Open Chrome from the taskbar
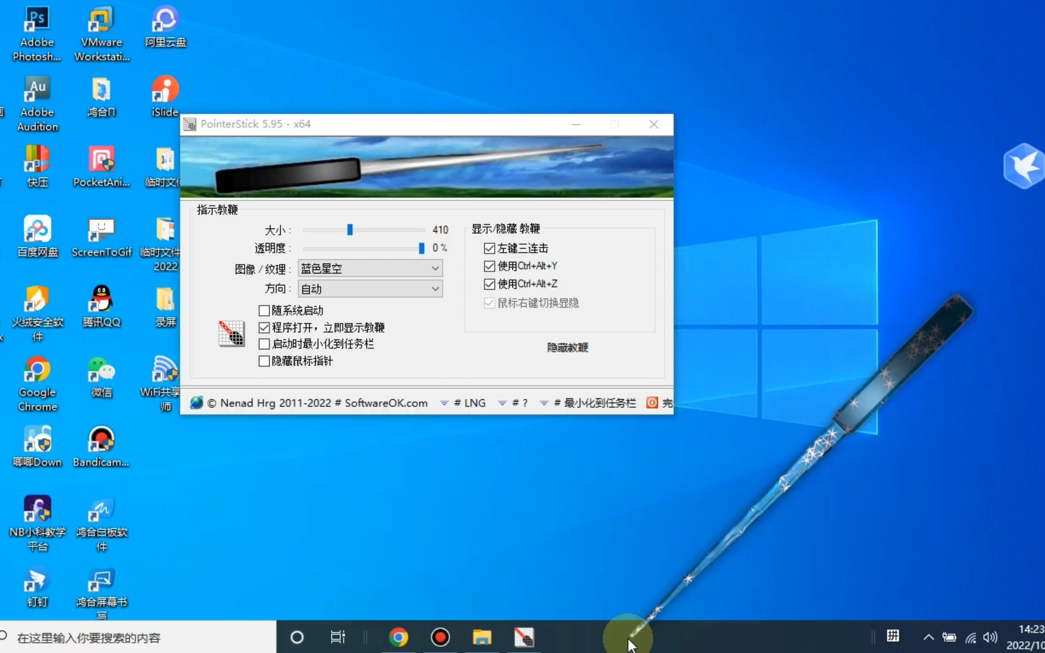1045x653 pixels. click(x=398, y=637)
